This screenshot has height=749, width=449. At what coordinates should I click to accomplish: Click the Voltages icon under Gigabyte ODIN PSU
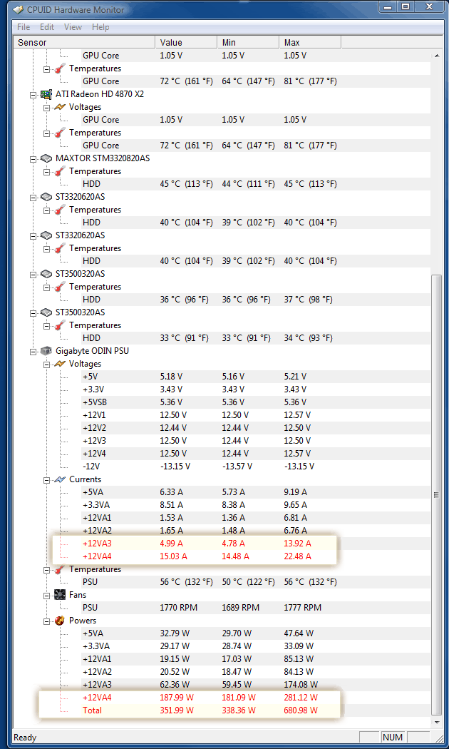click(x=60, y=364)
